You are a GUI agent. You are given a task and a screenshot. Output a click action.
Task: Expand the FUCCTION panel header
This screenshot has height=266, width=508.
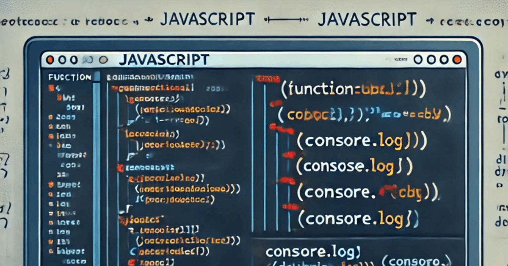(x=68, y=78)
